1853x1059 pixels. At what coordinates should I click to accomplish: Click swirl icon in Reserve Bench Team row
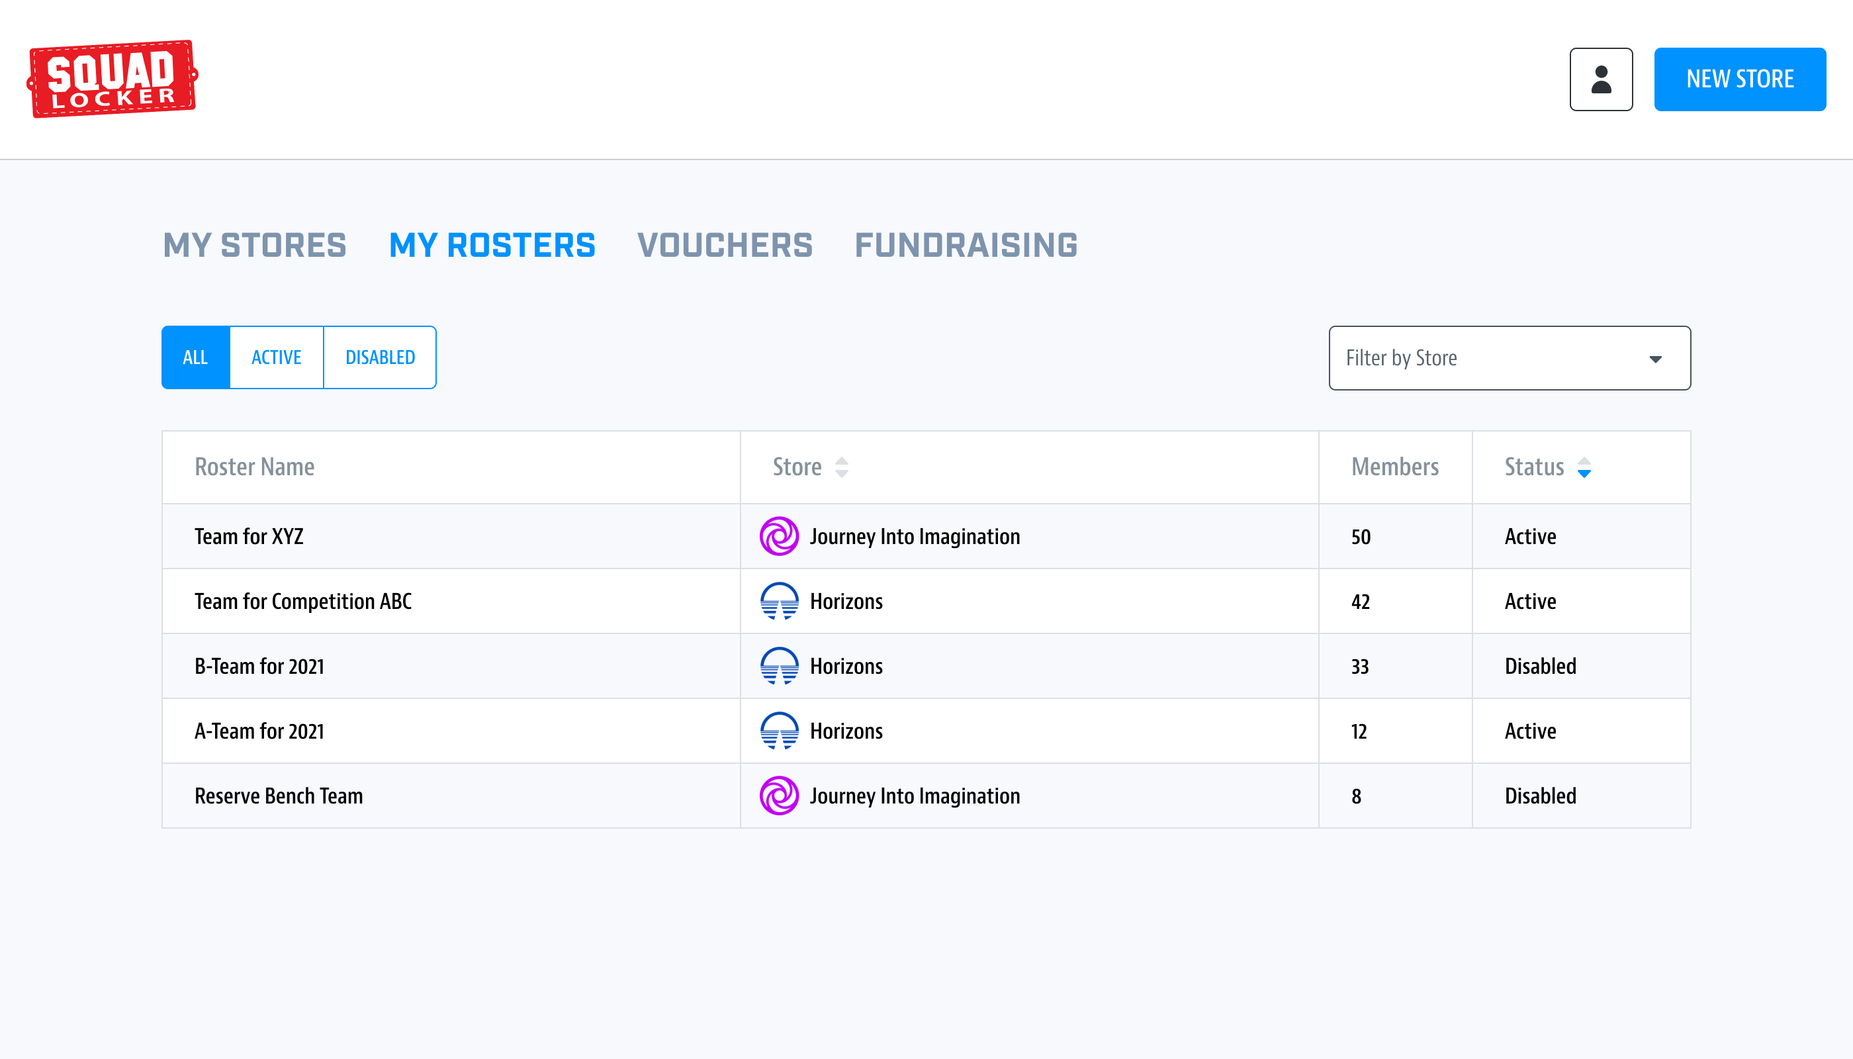(x=779, y=795)
